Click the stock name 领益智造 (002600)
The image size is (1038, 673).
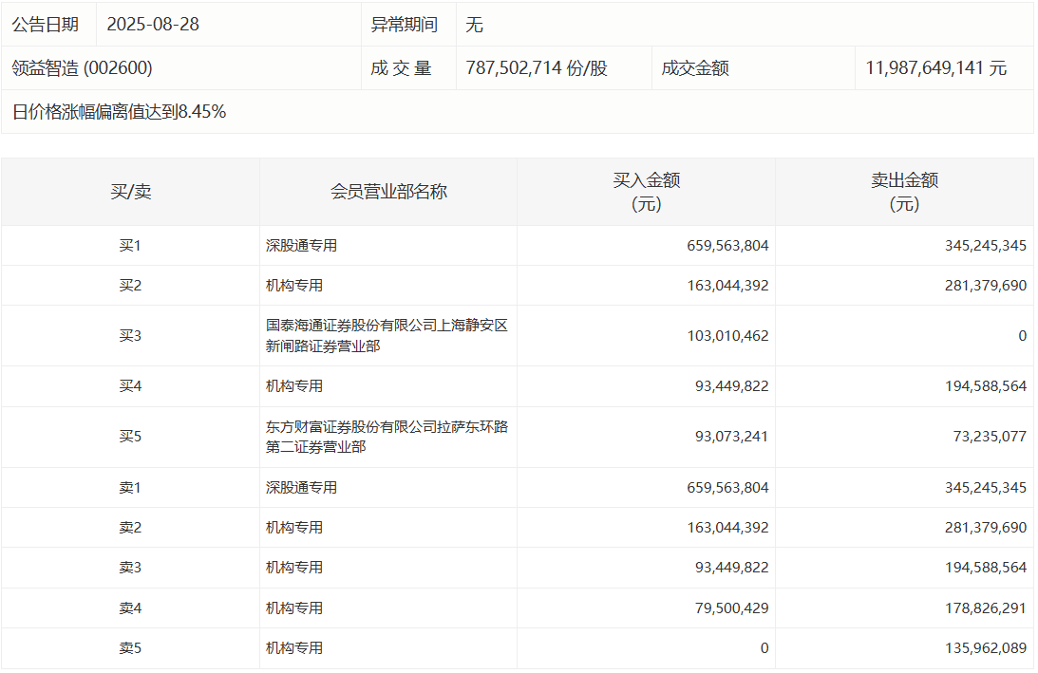coord(82,68)
